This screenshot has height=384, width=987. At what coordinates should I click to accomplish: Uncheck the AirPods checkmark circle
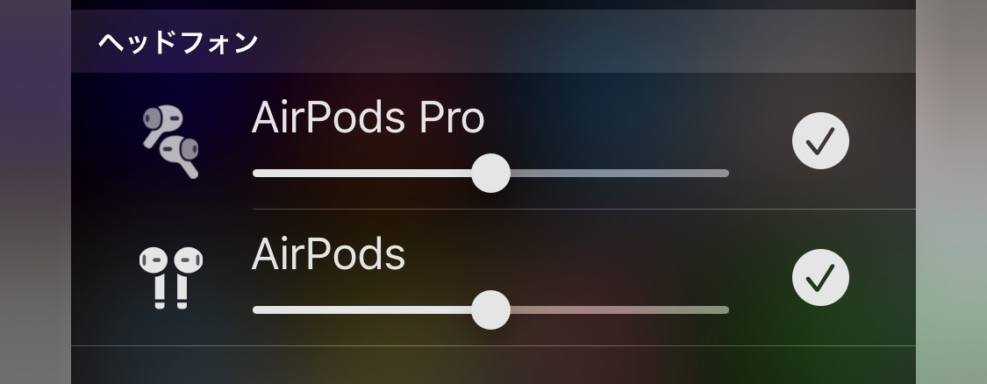click(x=820, y=278)
